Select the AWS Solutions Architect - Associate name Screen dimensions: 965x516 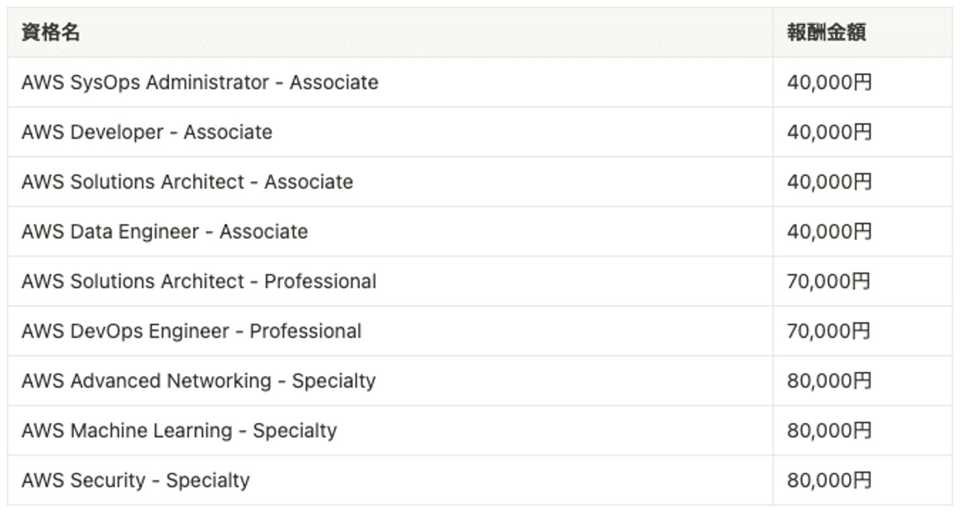click(187, 181)
